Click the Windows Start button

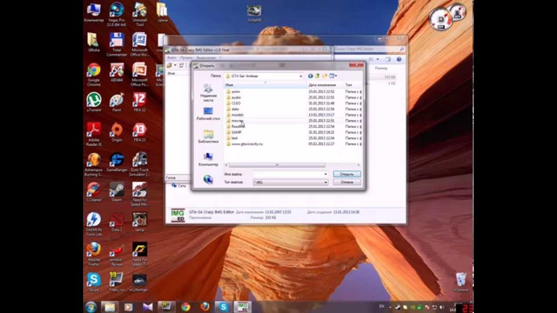click(91, 307)
